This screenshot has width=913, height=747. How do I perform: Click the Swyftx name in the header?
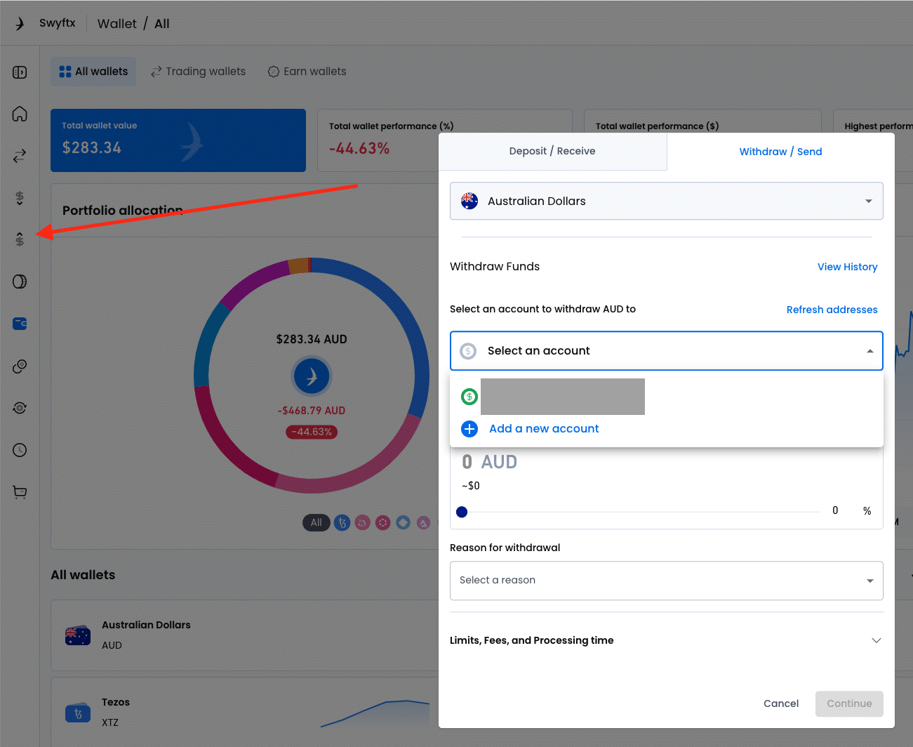(x=58, y=23)
